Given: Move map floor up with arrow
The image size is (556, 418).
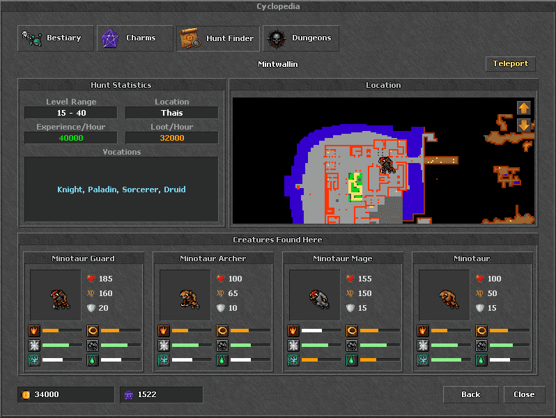Looking at the screenshot, I should click(524, 108).
